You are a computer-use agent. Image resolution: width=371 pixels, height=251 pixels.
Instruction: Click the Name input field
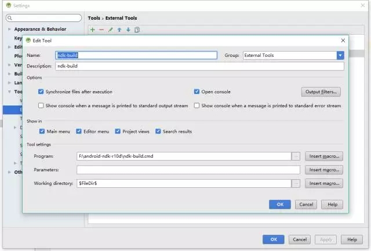tap(136, 55)
